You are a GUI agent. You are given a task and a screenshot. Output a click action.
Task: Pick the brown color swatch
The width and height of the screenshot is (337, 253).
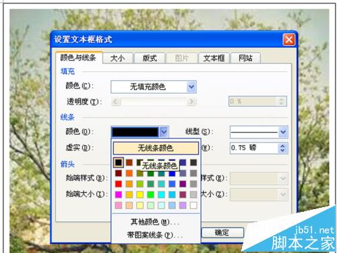pyautogui.click(x=129, y=163)
